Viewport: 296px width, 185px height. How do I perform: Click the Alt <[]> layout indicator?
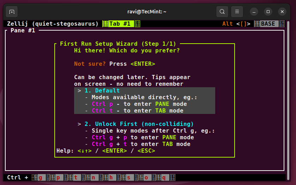coord(236,24)
